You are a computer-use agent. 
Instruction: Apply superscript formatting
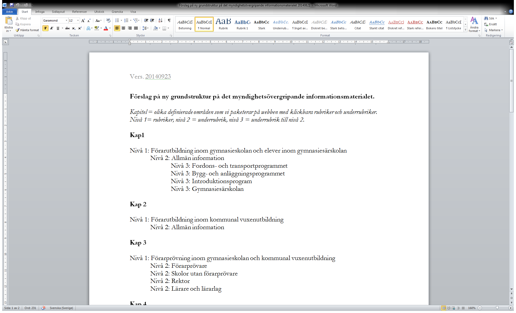coord(80,28)
